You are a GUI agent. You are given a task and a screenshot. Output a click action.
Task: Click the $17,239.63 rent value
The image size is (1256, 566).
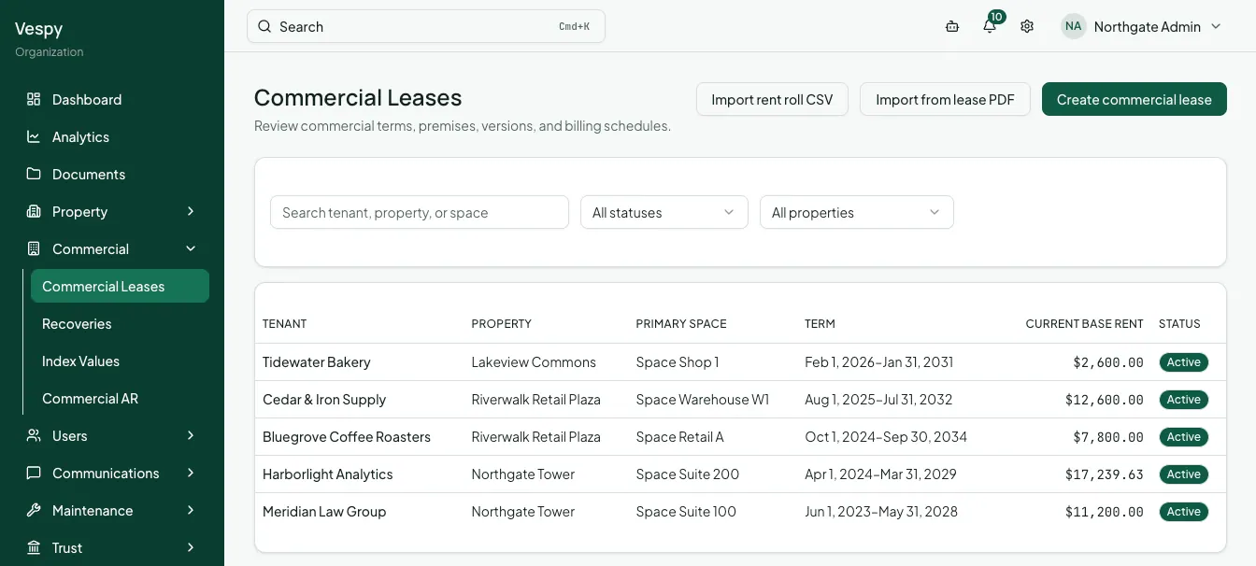1105,474
